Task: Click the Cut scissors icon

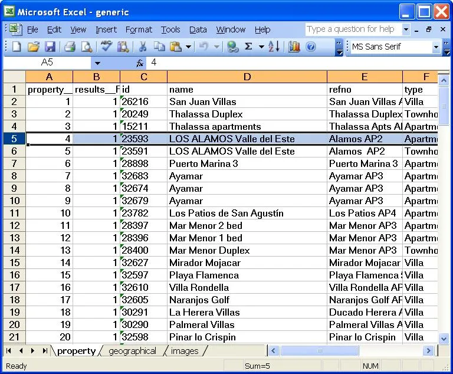Action: coord(143,47)
